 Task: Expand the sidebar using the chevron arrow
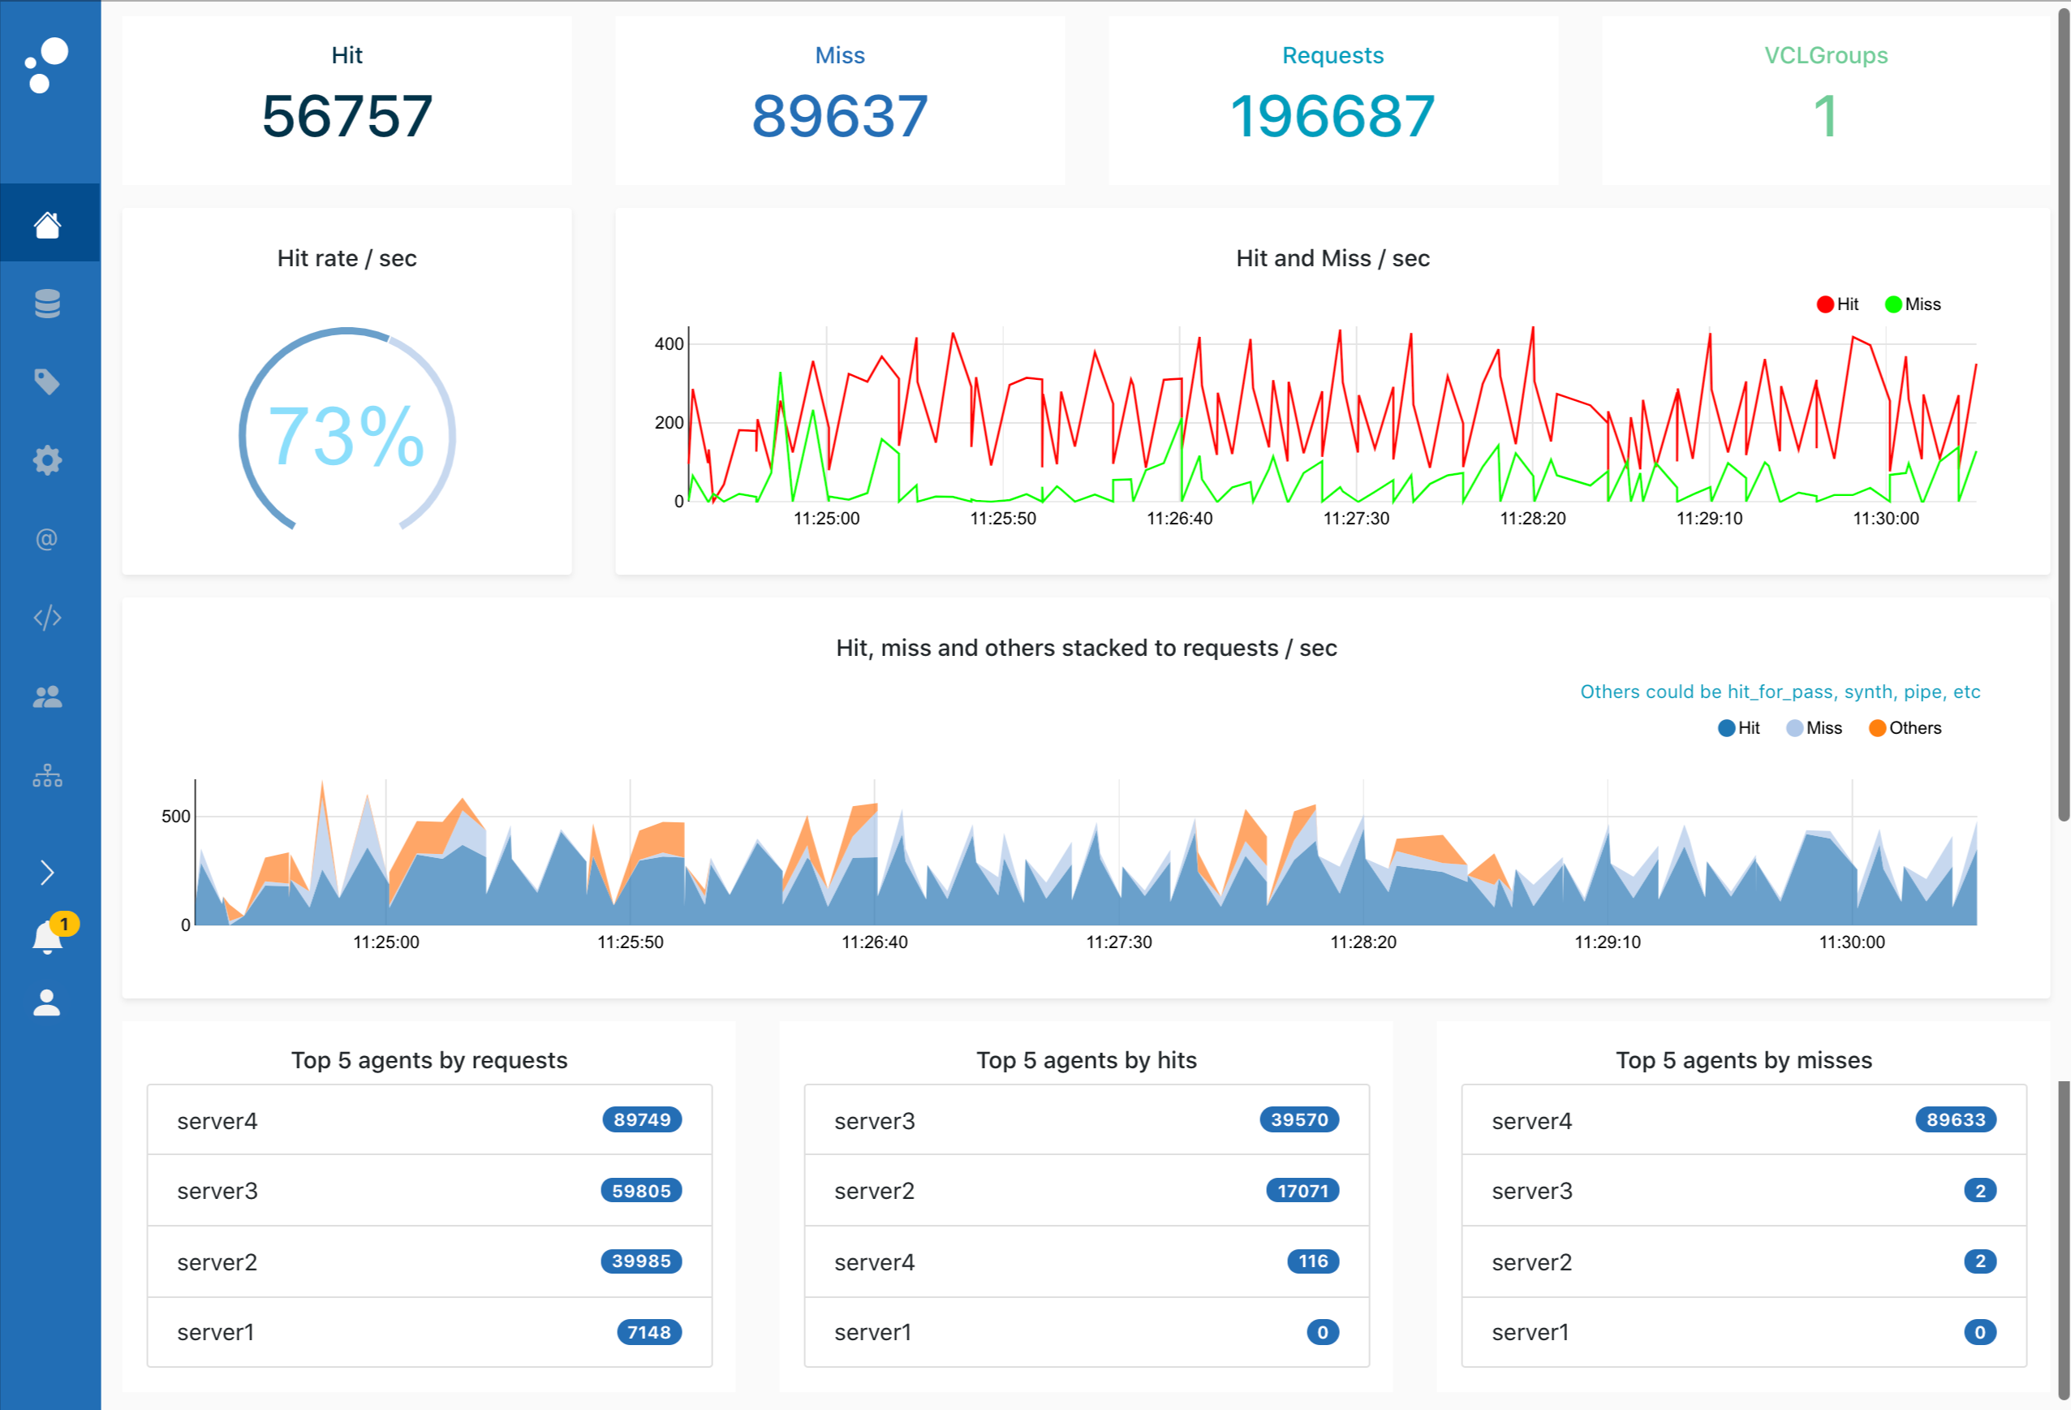48,871
